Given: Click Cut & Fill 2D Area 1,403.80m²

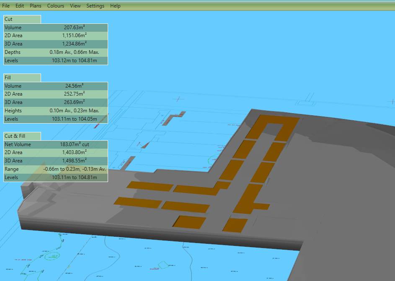Looking at the screenshot, I should point(74,152).
